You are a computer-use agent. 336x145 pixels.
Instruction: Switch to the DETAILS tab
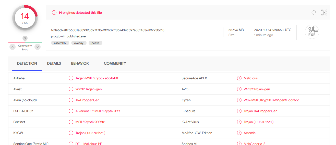pyautogui.click(x=54, y=63)
